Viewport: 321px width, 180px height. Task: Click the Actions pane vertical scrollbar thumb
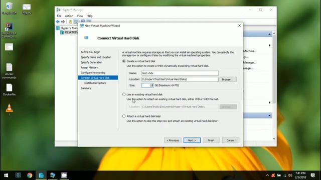tap(274, 69)
